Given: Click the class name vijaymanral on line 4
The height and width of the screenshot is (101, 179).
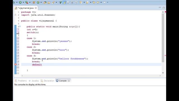Looking at the screenshot, I should [46, 21].
